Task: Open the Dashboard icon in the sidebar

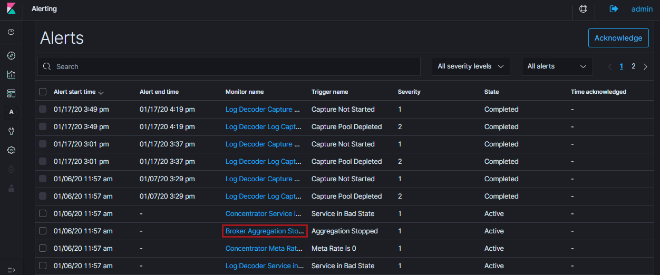Action: coord(11,93)
